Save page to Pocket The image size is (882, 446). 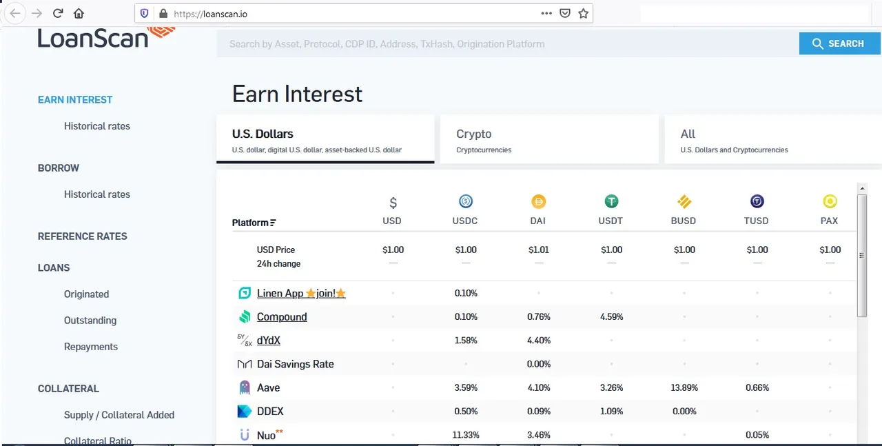coord(565,13)
